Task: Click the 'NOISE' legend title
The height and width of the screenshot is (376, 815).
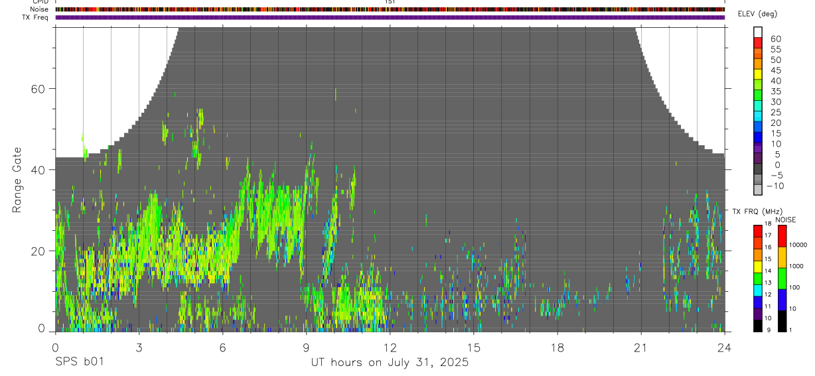Action: (x=786, y=219)
